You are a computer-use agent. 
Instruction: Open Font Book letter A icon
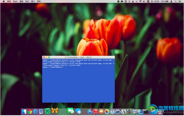[123, 112]
